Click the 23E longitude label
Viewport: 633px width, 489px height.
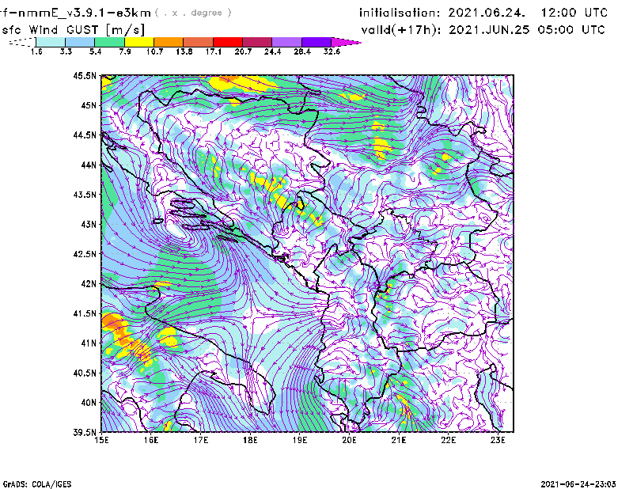coord(498,440)
